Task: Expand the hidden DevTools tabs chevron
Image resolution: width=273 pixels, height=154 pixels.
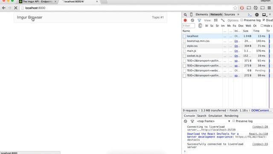Action: point(238,15)
